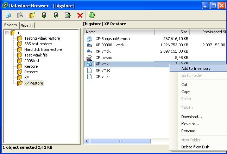Select the Test vdmk file folder
The width and height of the screenshot is (227, 154).
[36, 55]
